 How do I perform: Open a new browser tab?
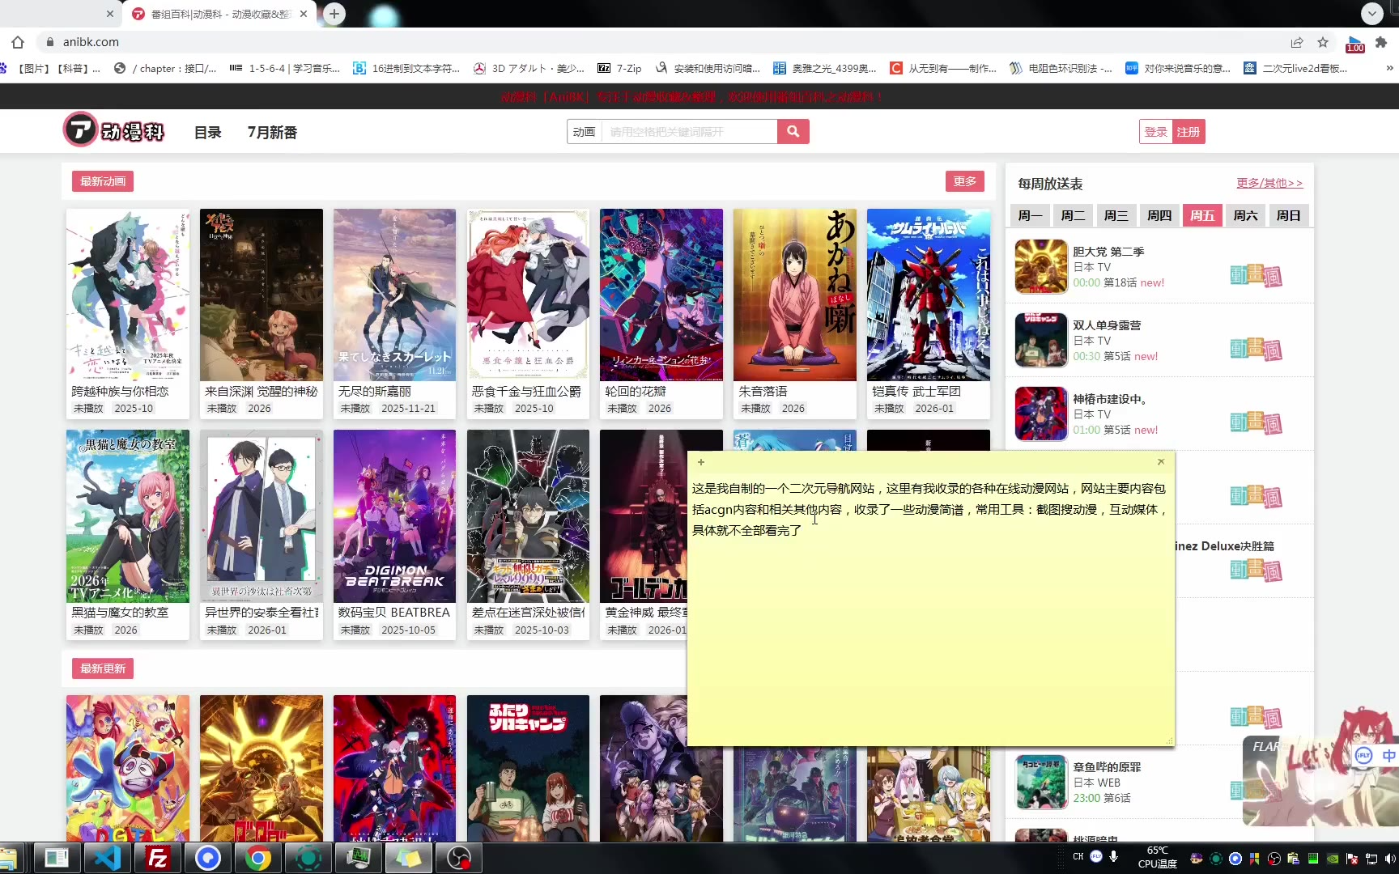coord(334,14)
